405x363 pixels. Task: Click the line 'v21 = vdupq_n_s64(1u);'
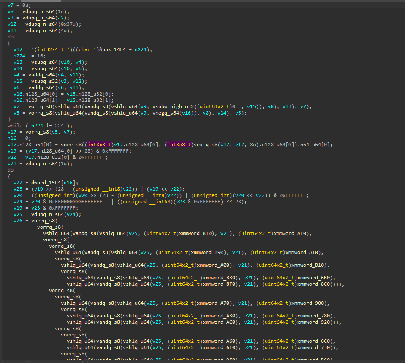pos(40,164)
